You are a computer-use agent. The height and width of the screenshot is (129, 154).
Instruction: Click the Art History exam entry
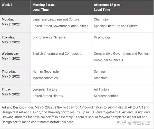click(102, 90)
